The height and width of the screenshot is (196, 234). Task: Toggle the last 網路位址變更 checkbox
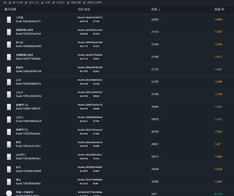(x=84, y=2)
